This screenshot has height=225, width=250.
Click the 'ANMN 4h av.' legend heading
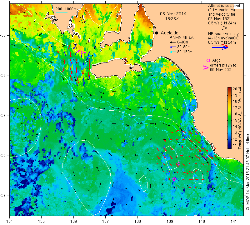point(182,37)
